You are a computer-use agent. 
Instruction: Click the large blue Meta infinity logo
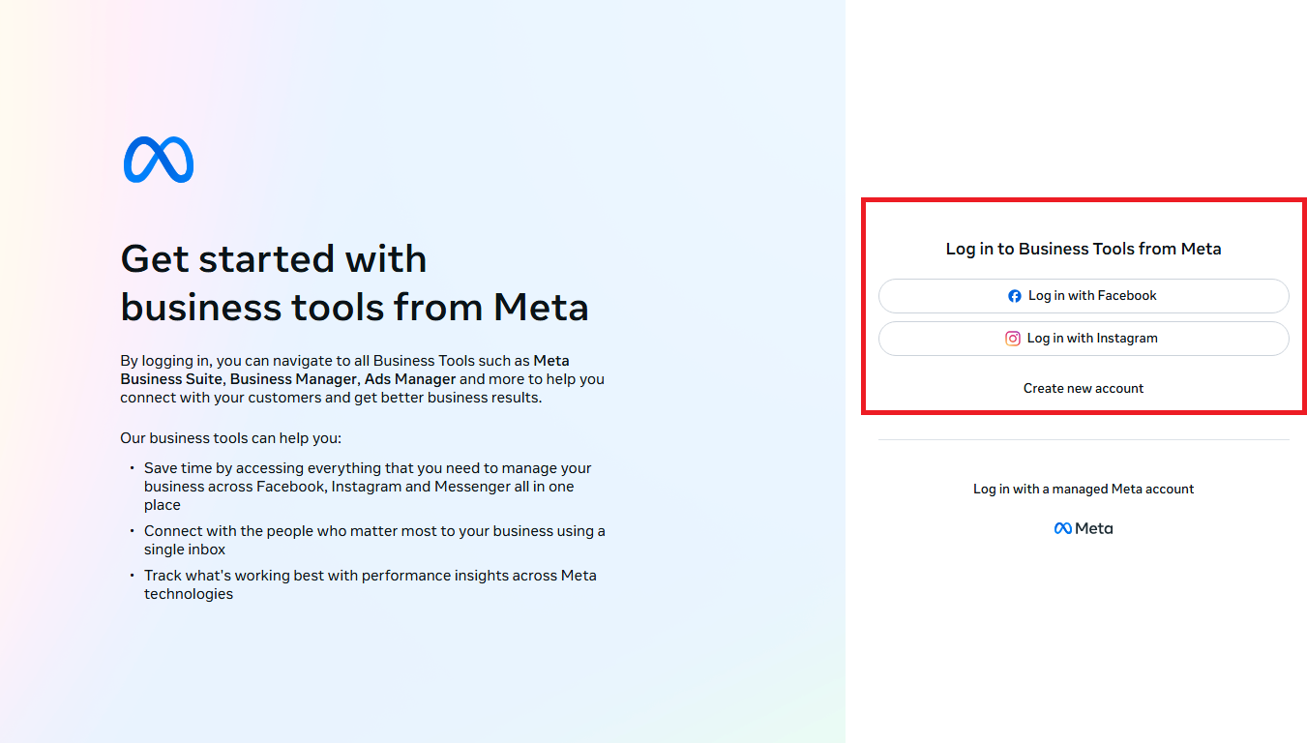point(159,160)
